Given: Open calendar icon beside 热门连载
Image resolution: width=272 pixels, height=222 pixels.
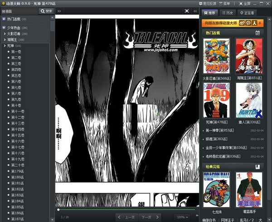Looking at the screenshot, I should 257,33.
